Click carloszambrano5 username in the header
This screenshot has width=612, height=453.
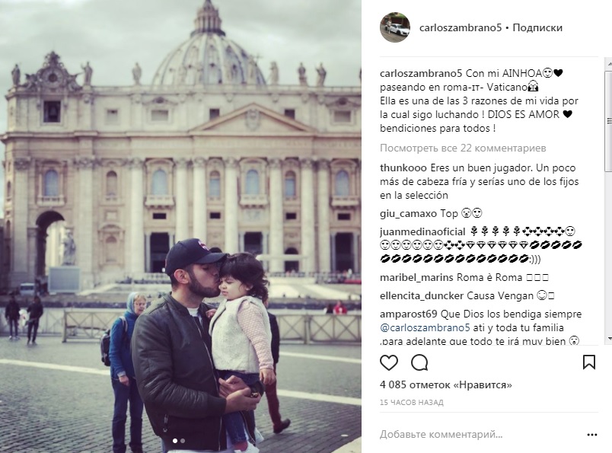(461, 27)
